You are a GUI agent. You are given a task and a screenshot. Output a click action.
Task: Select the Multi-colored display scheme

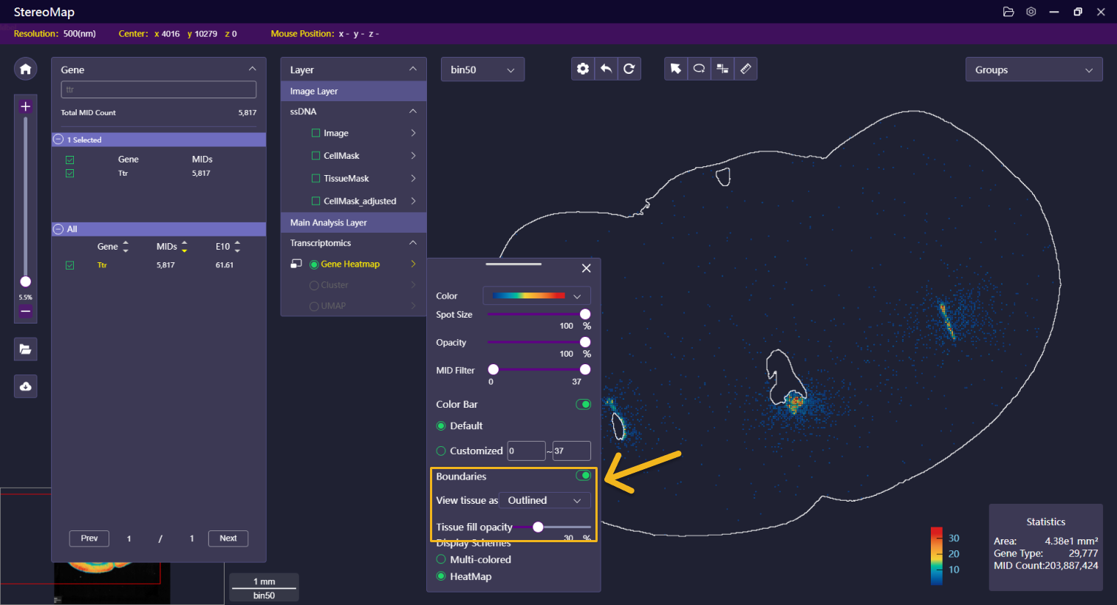pyautogui.click(x=441, y=559)
